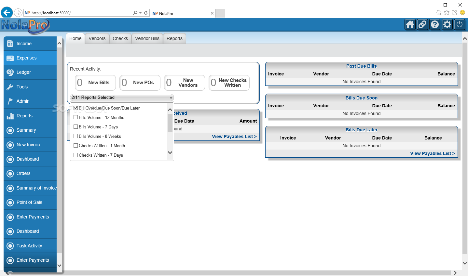Switch to the Home tab
The image size is (468, 276).
click(75, 38)
